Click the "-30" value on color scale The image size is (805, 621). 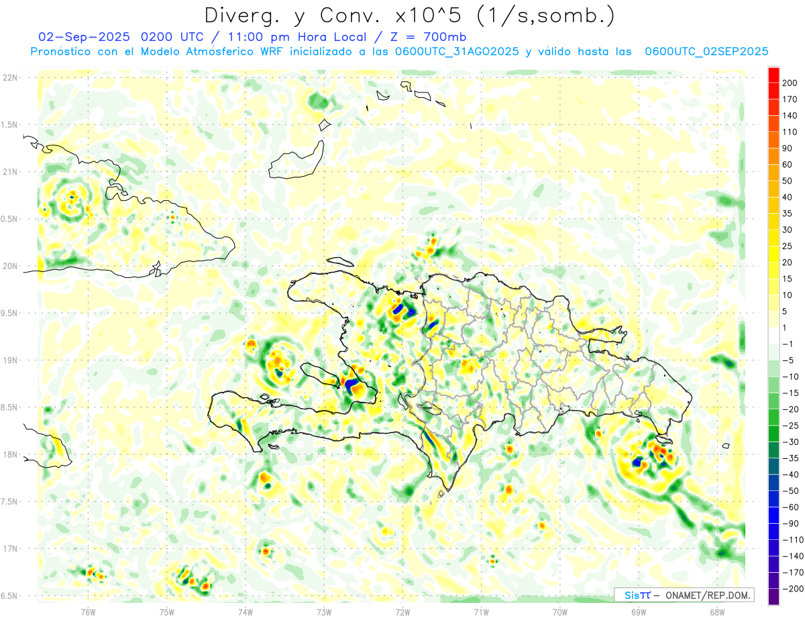coord(790,442)
